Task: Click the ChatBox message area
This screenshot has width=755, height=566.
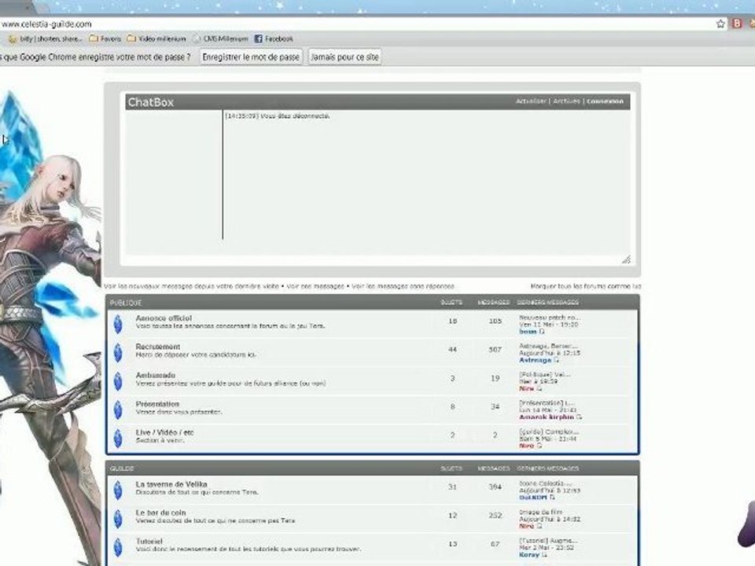Action: [x=426, y=182]
